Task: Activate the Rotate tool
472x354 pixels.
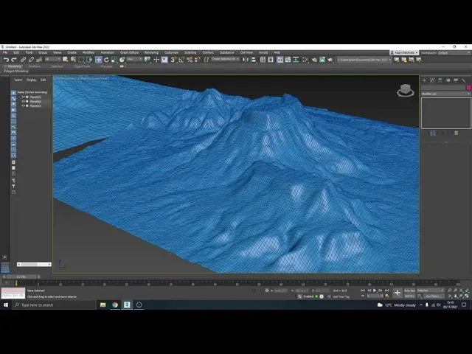Action: (x=105, y=59)
